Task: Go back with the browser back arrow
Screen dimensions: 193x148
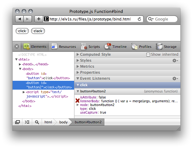Action: pos(19,19)
